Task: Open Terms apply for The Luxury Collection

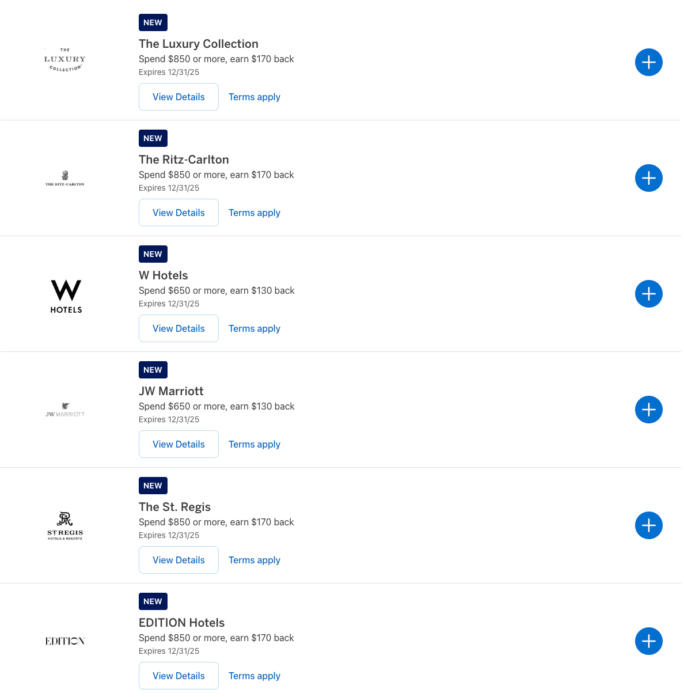Action: [254, 97]
